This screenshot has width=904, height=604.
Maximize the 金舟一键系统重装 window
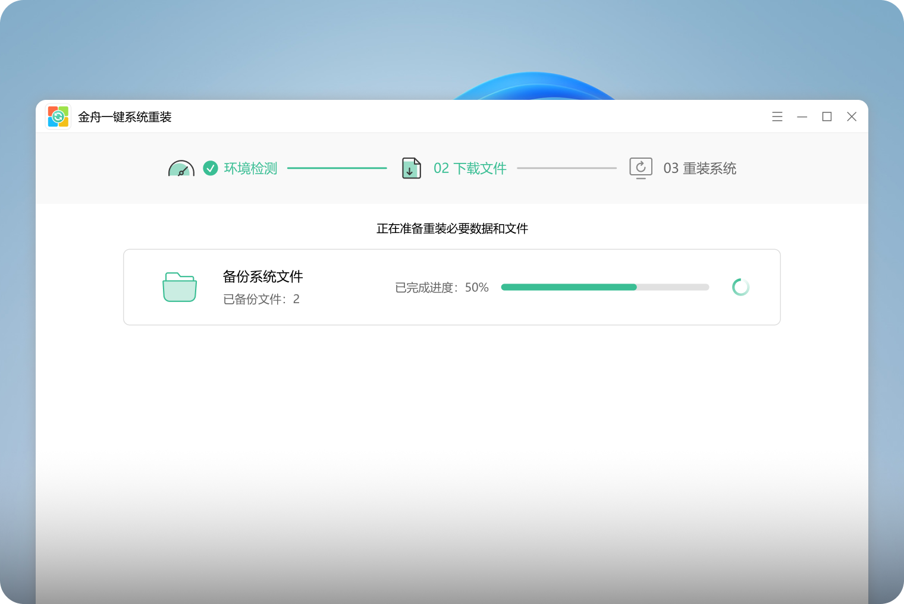point(827,117)
